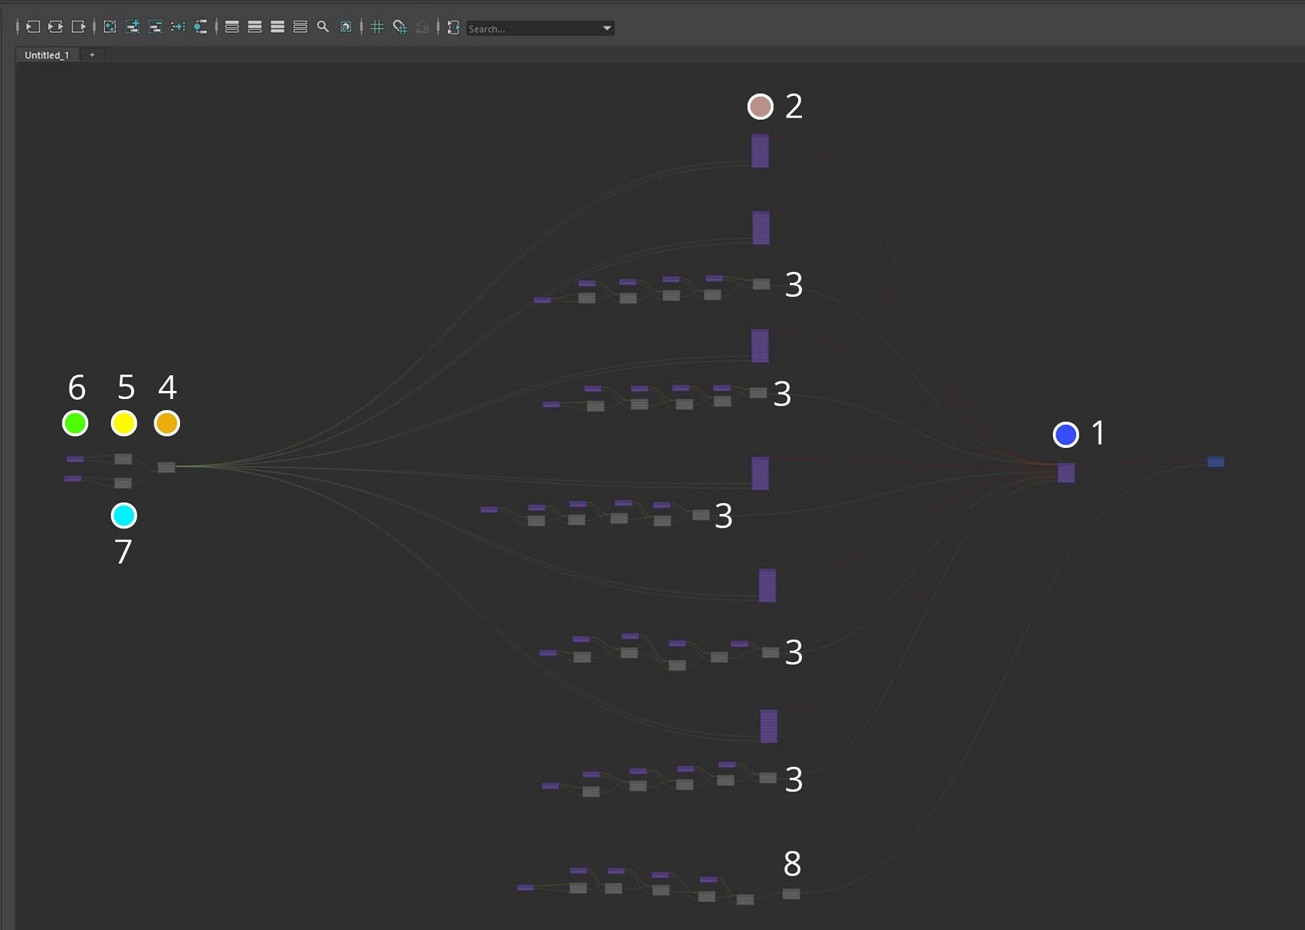Toggle the icon right of the magnifier
The height and width of the screenshot is (930, 1305).
[x=346, y=27]
